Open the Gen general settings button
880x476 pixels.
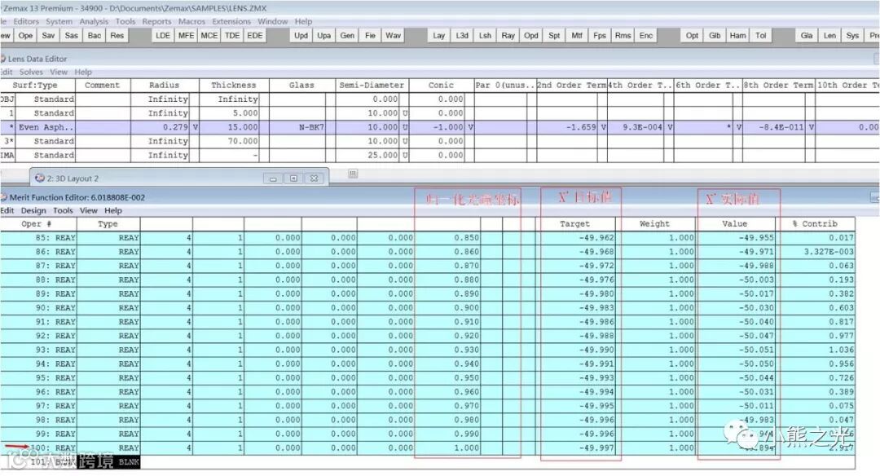tap(347, 35)
